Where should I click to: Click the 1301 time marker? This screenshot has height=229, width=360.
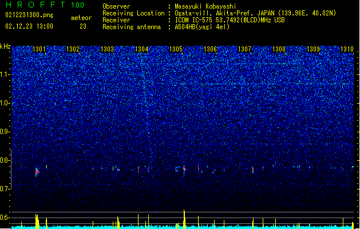pyautogui.click(x=39, y=49)
